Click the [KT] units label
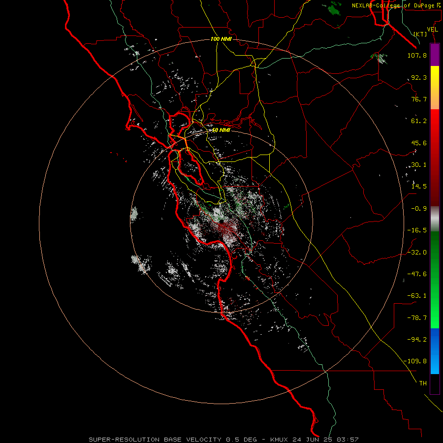 420,34
